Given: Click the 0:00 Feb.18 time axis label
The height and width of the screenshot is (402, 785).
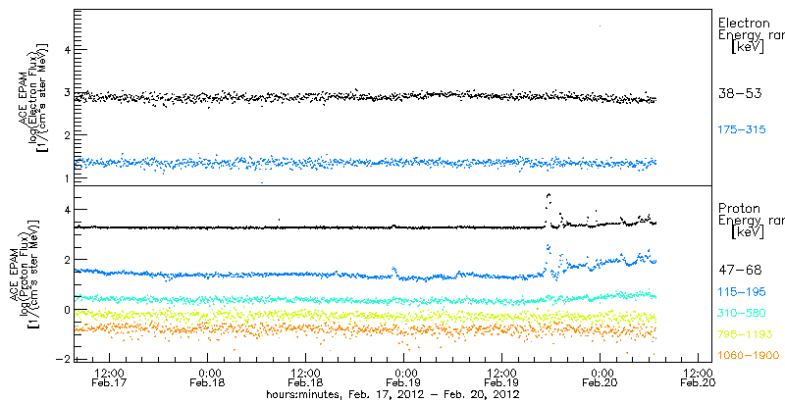Looking at the screenshot, I should tap(207, 377).
